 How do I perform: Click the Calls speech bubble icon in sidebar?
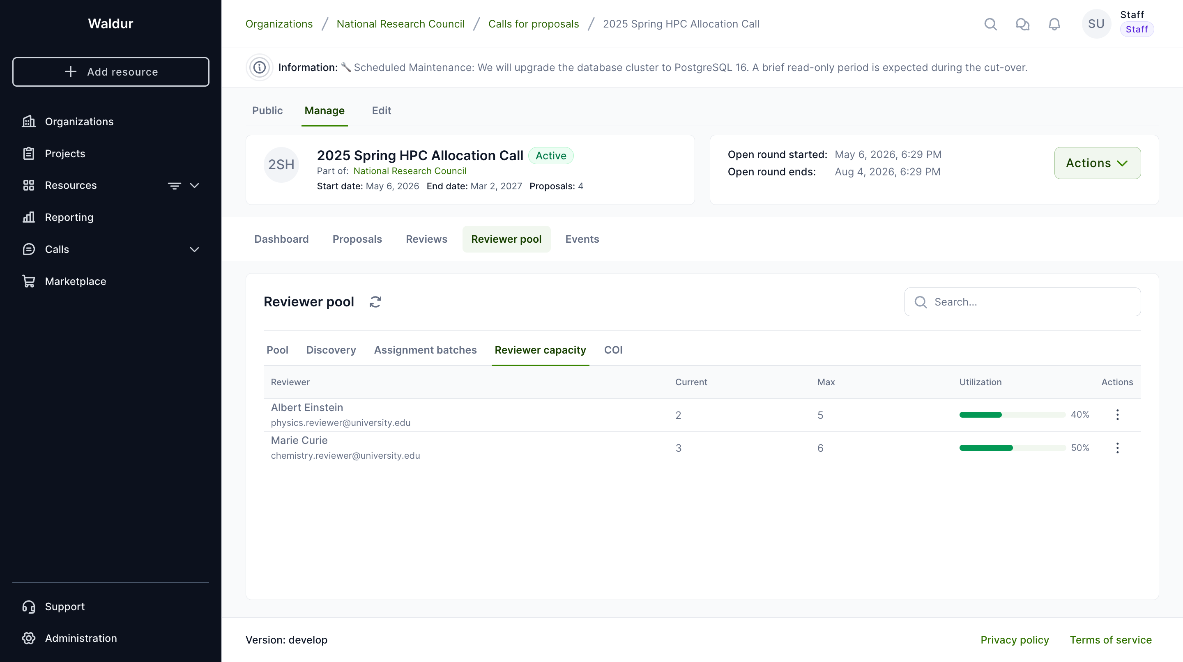tap(28, 249)
